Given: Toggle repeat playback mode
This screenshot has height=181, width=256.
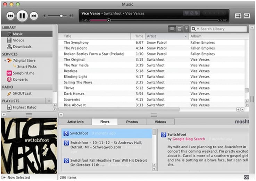Looking at the screenshot, I should (247, 16).
